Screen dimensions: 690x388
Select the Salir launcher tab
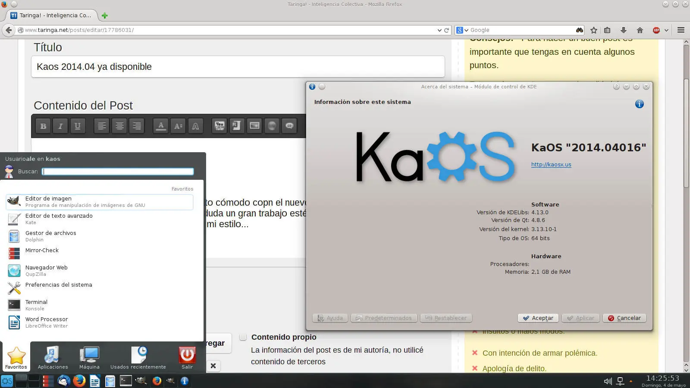point(187,357)
